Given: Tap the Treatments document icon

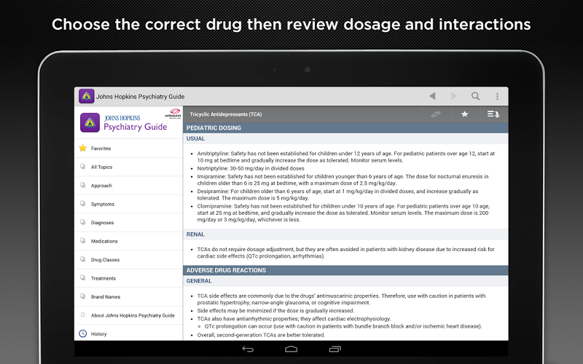Looking at the screenshot, I should click(x=83, y=278).
